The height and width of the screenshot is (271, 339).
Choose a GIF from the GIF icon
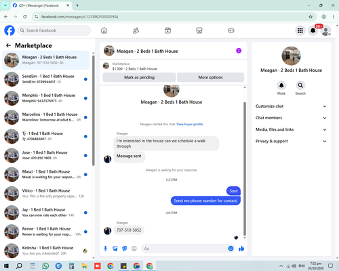134,249
